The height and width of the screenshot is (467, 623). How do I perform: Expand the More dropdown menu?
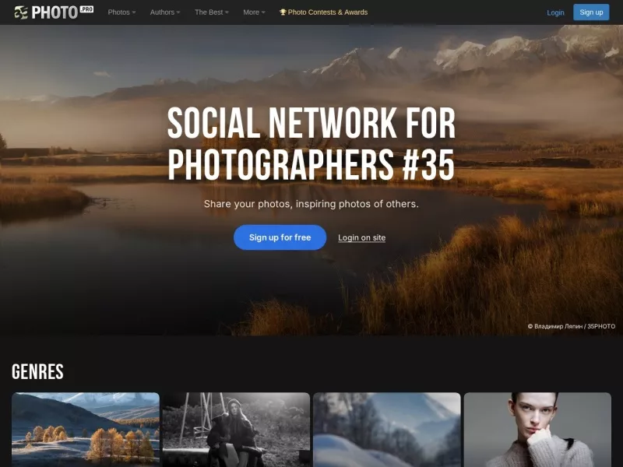coord(254,12)
